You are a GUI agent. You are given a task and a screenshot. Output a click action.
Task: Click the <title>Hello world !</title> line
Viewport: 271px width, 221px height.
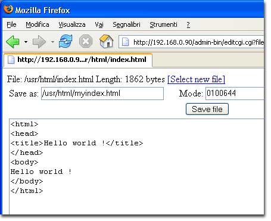pos(77,143)
